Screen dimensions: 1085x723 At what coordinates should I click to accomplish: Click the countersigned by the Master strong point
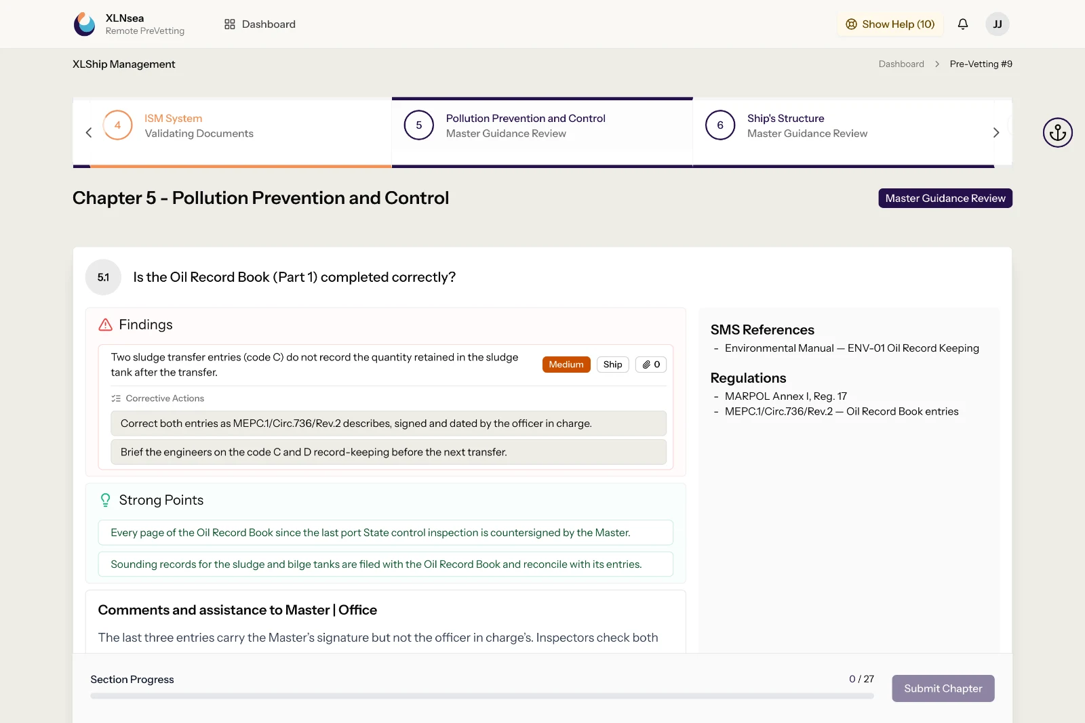click(386, 533)
